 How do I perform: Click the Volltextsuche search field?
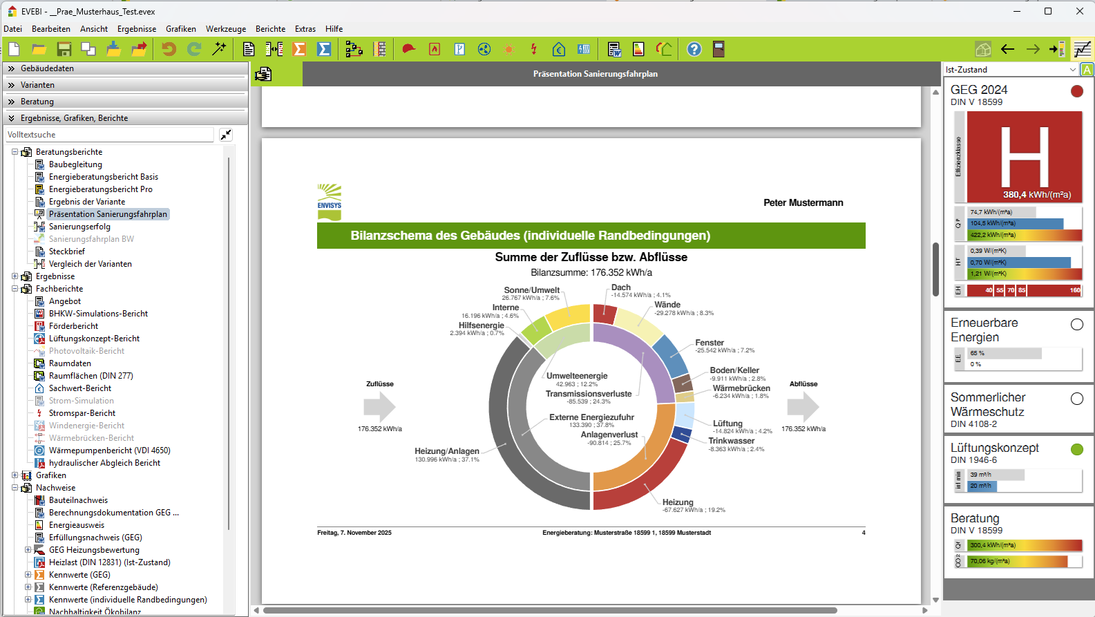pyautogui.click(x=110, y=135)
